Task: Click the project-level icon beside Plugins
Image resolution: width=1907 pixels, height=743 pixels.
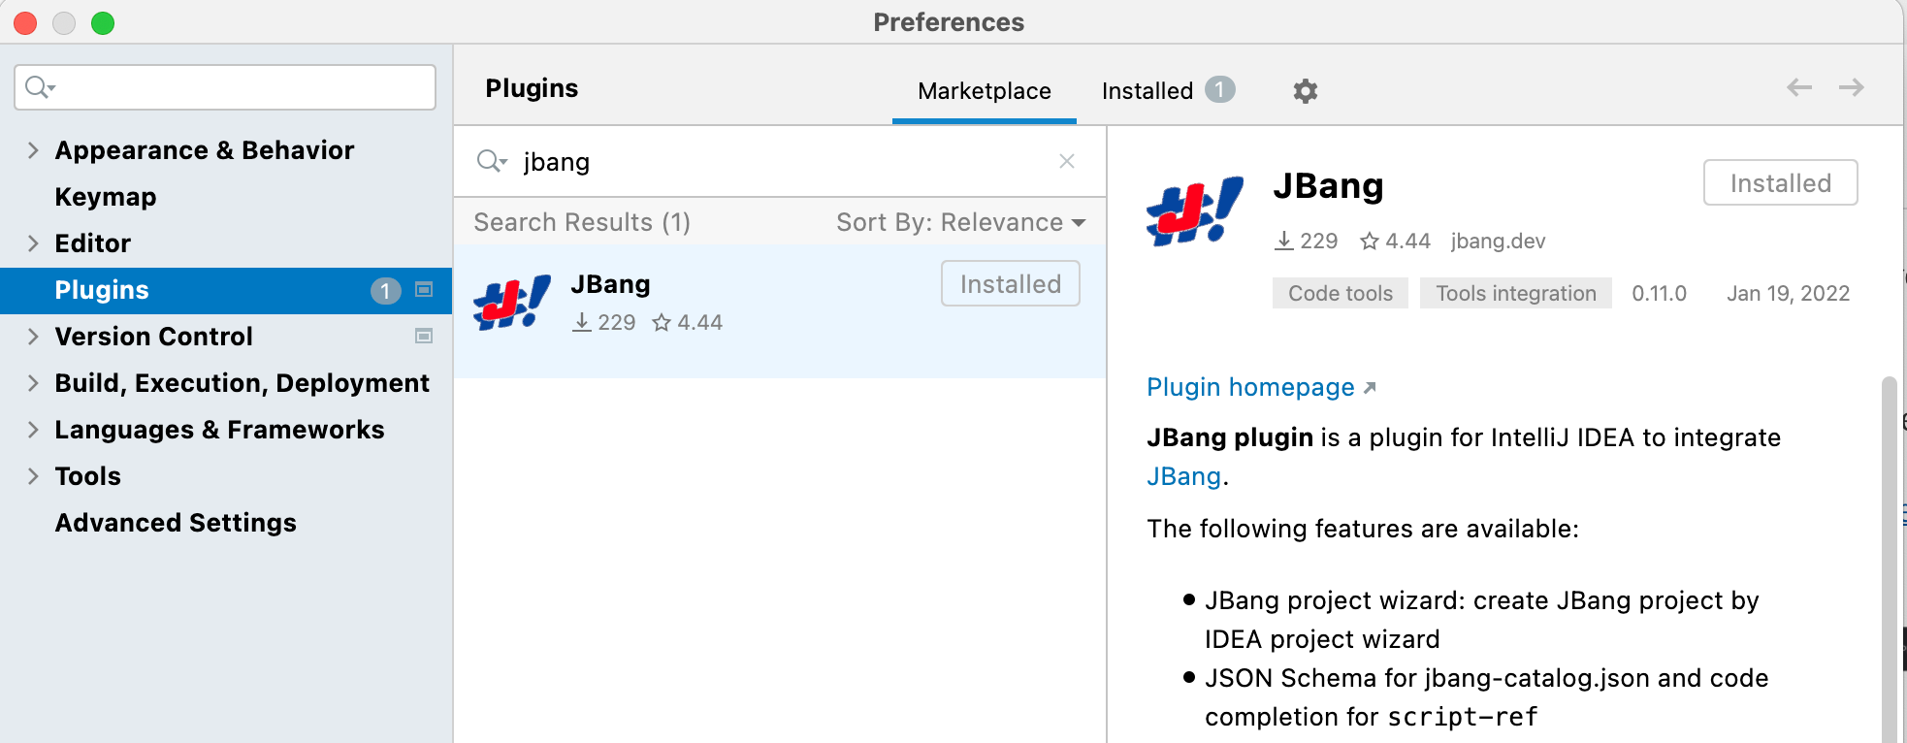Action: click(424, 289)
